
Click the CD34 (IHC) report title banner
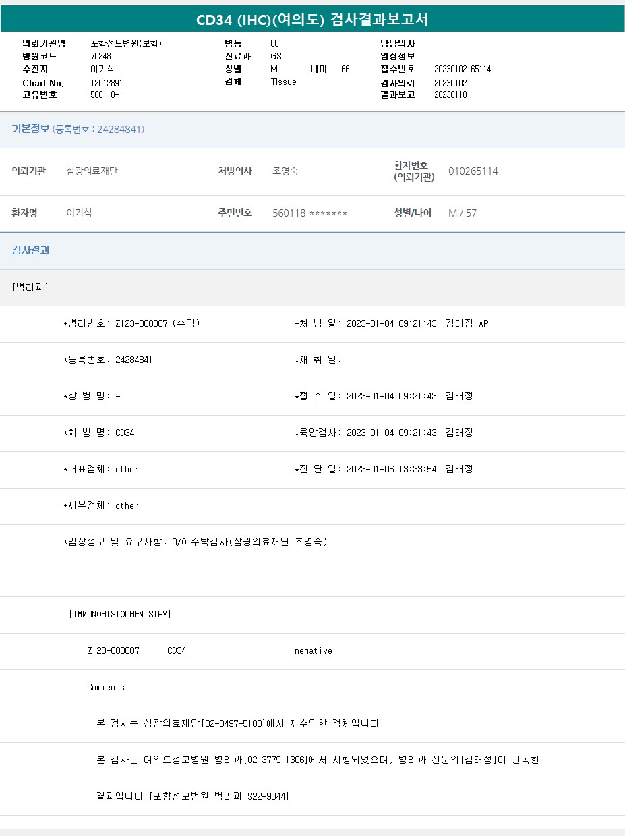click(x=312, y=20)
